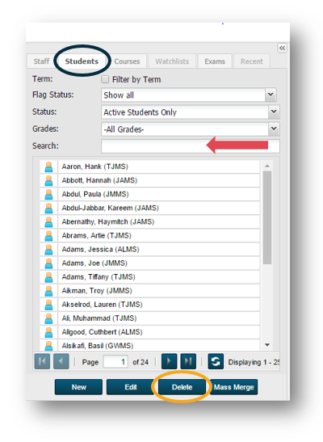
Task: Go to first page arrow icon
Action: pyautogui.click(x=42, y=361)
